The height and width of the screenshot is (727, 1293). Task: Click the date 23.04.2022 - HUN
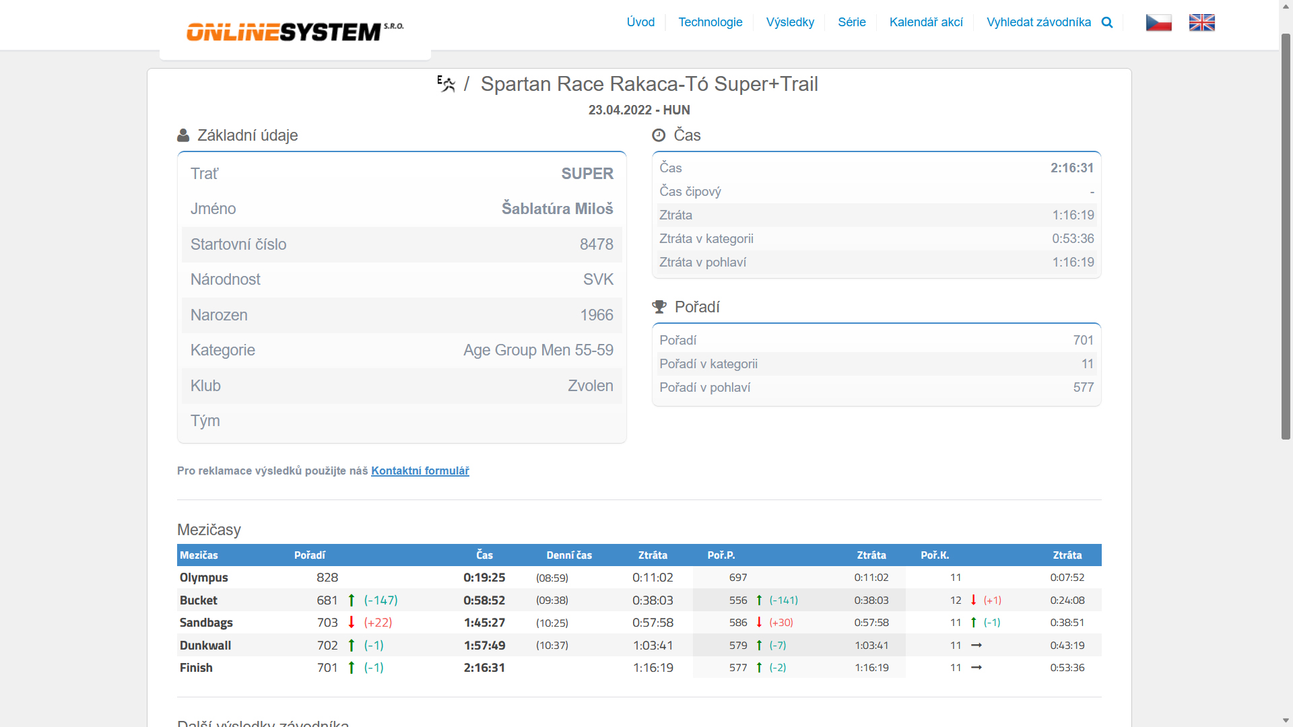click(x=639, y=110)
